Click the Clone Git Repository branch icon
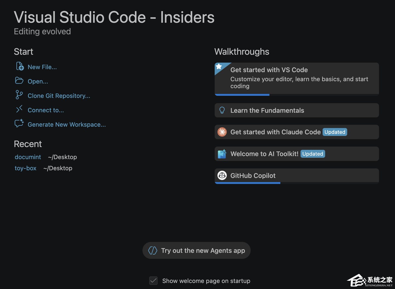Viewport: 395px width, 289px height. coord(19,95)
